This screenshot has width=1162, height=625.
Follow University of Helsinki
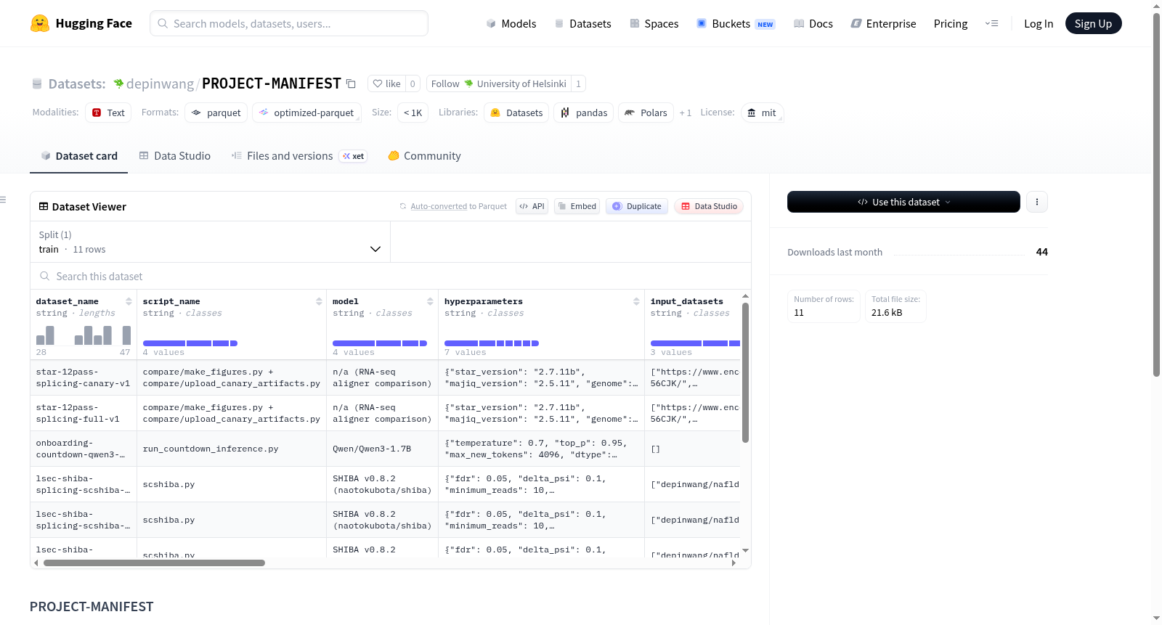click(x=499, y=83)
